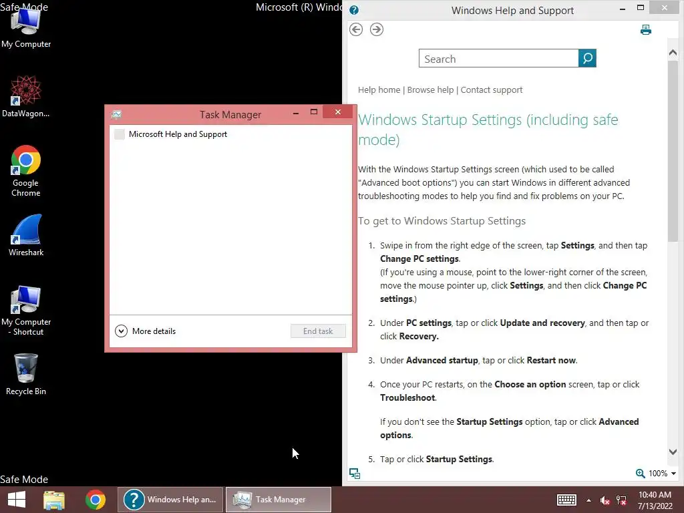
Task: Show hidden system tray icons
Action: point(588,500)
